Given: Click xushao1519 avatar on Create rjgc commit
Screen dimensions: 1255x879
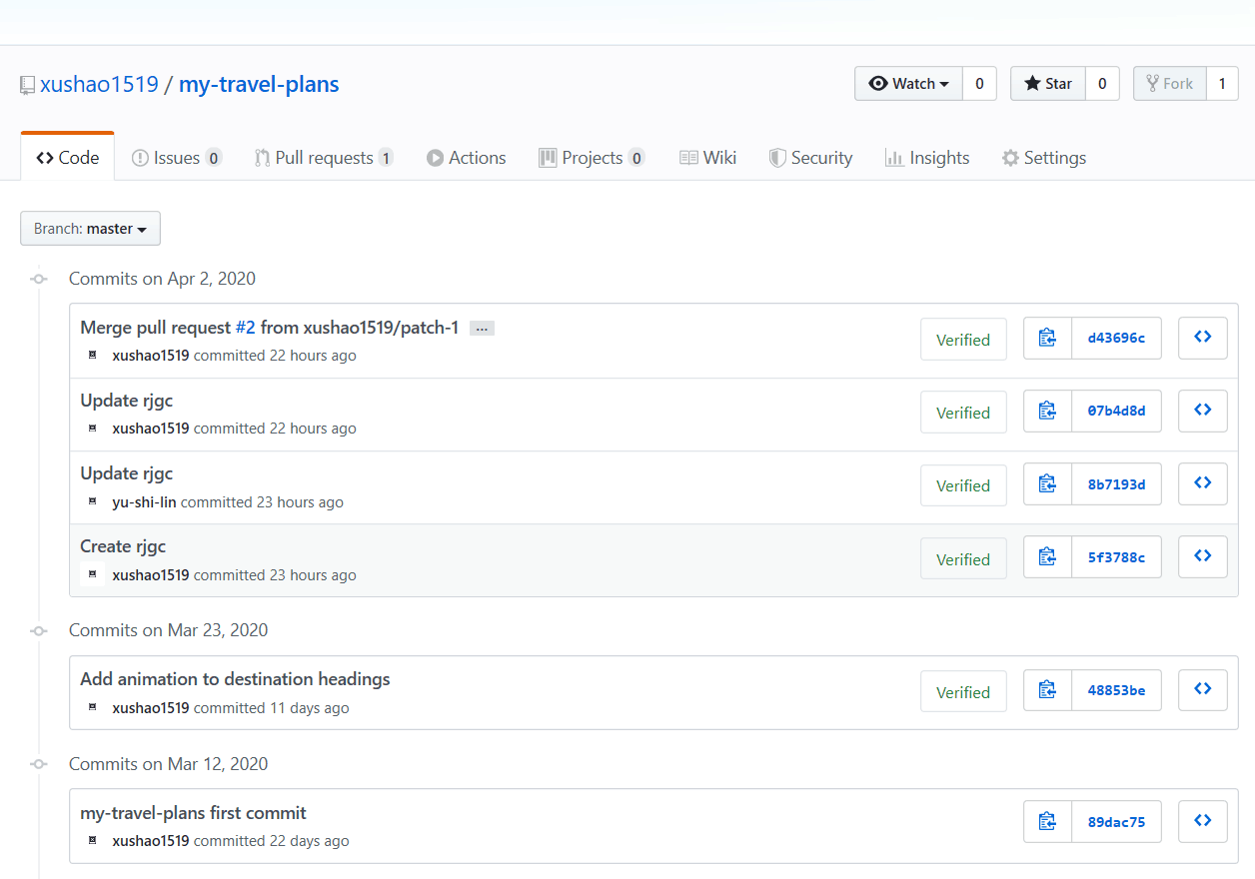Looking at the screenshot, I should (x=93, y=574).
